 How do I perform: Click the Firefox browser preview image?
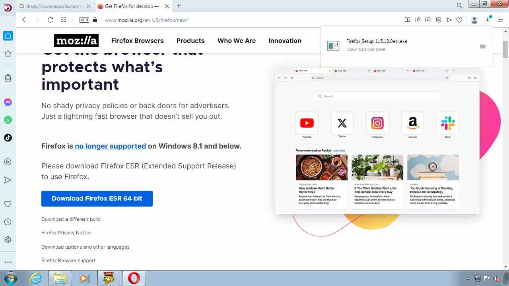point(377,141)
